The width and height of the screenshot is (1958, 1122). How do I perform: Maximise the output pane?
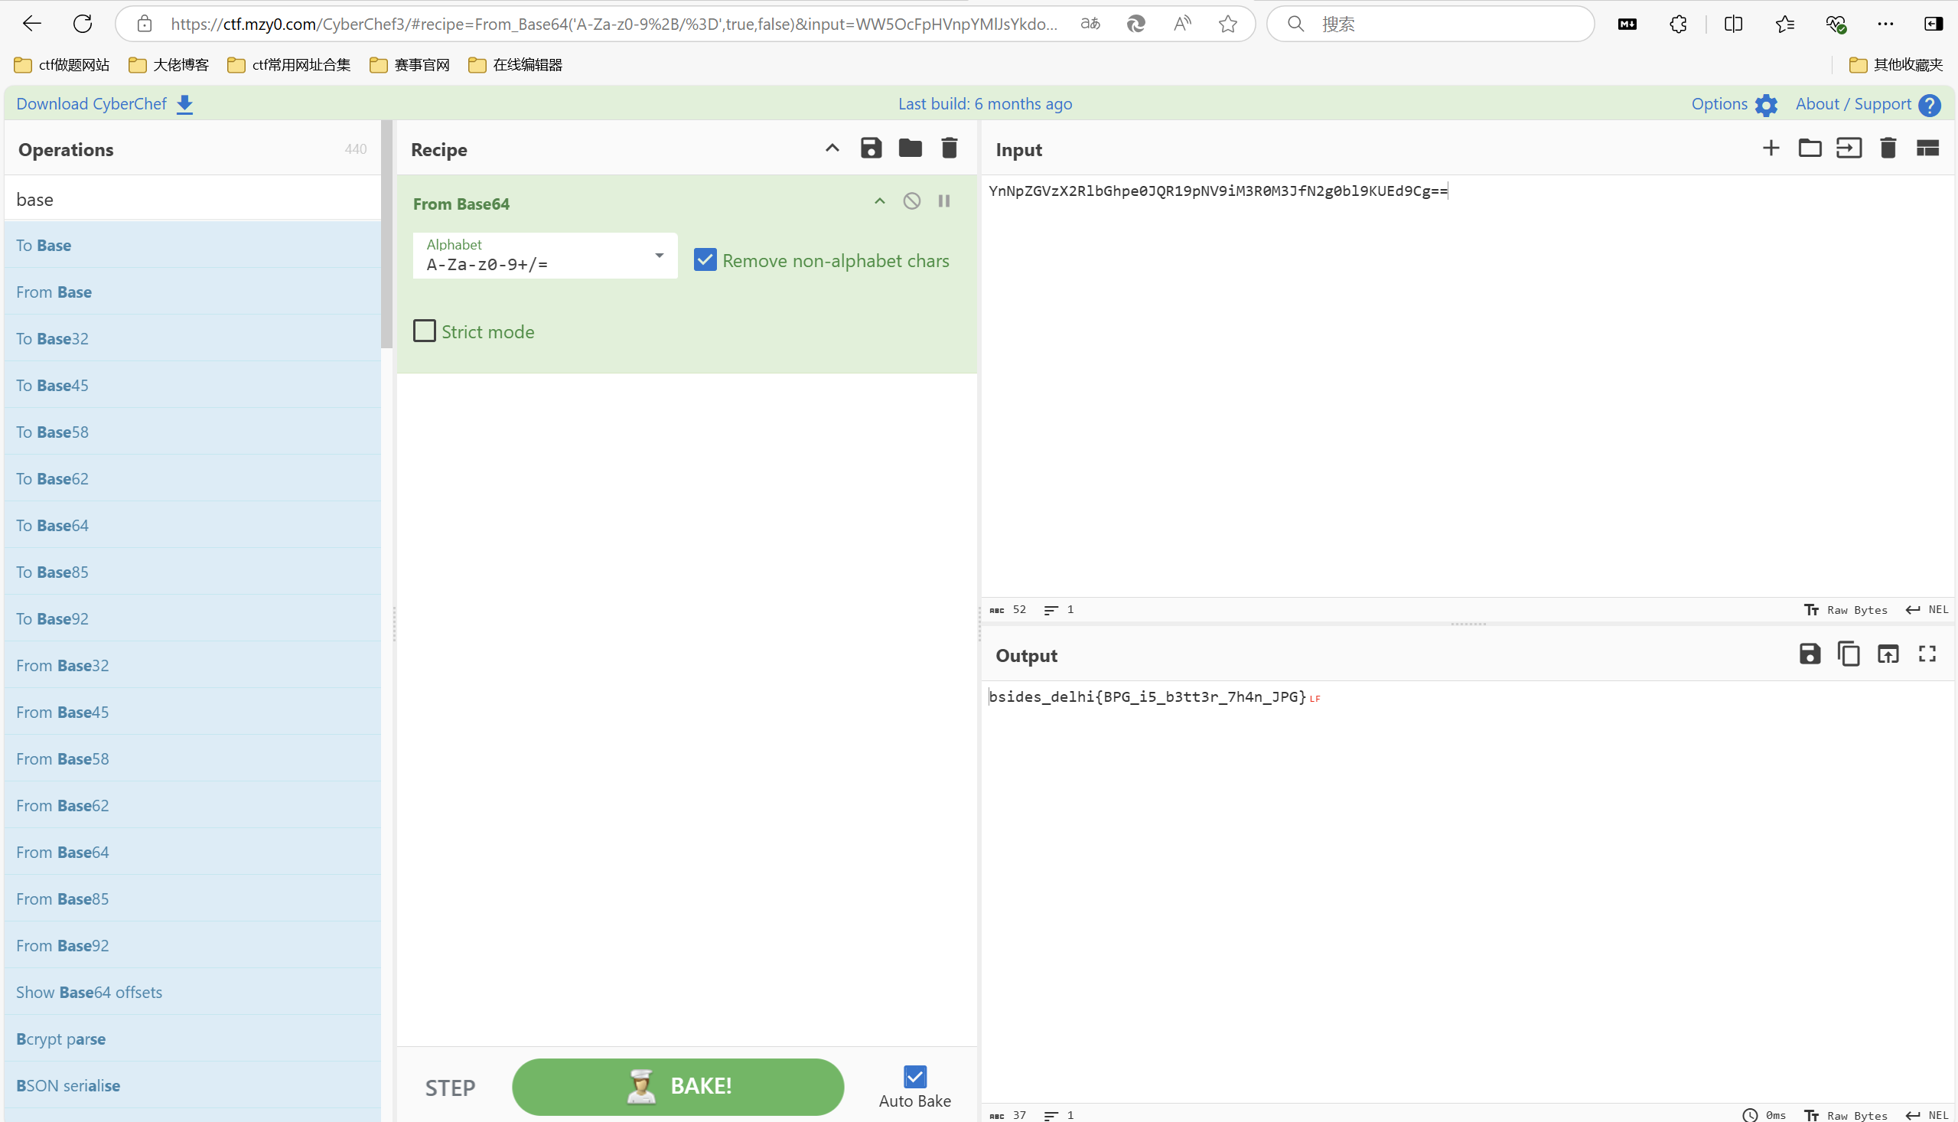(1927, 654)
